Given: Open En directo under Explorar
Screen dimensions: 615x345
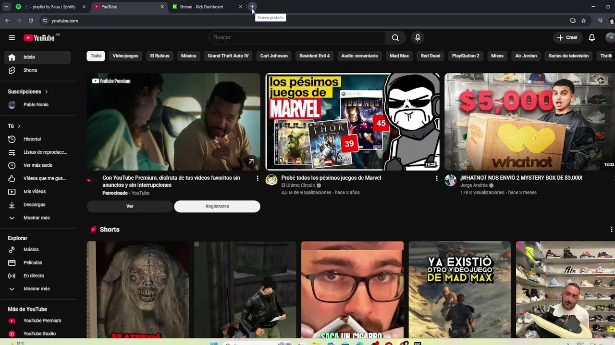Looking at the screenshot, I should pos(37,276).
